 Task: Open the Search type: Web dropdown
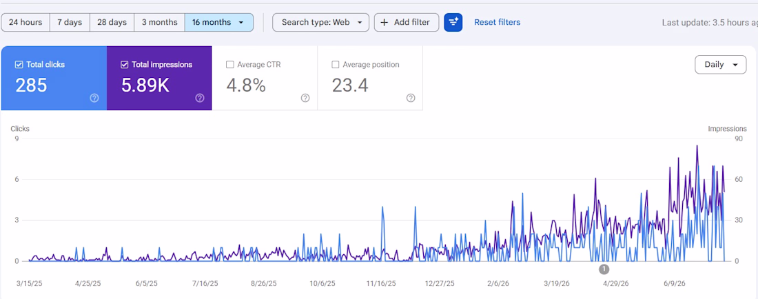320,22
